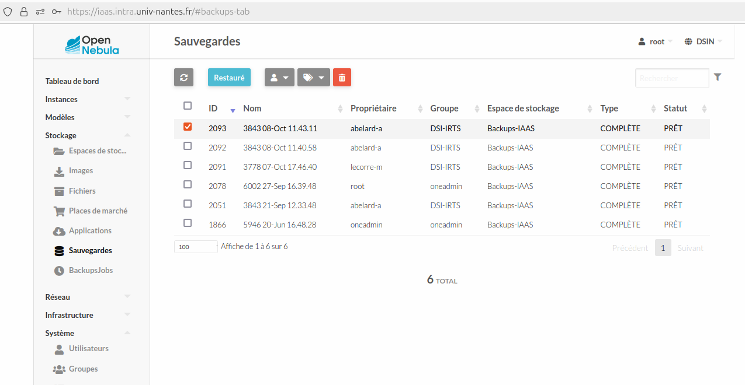Select the Sauvegardes sidebar icon
This screenshot has height=385, width=745.
coord(58,250)
